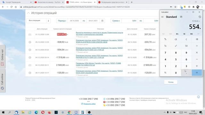Open the browser extensions puzzle icon
This screenshot has height=115, width=205.
[193, 7]
